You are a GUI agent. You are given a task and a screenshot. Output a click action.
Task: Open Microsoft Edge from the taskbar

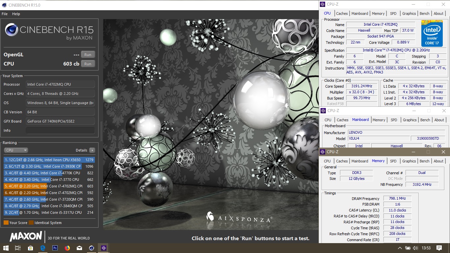coord(42,248)
